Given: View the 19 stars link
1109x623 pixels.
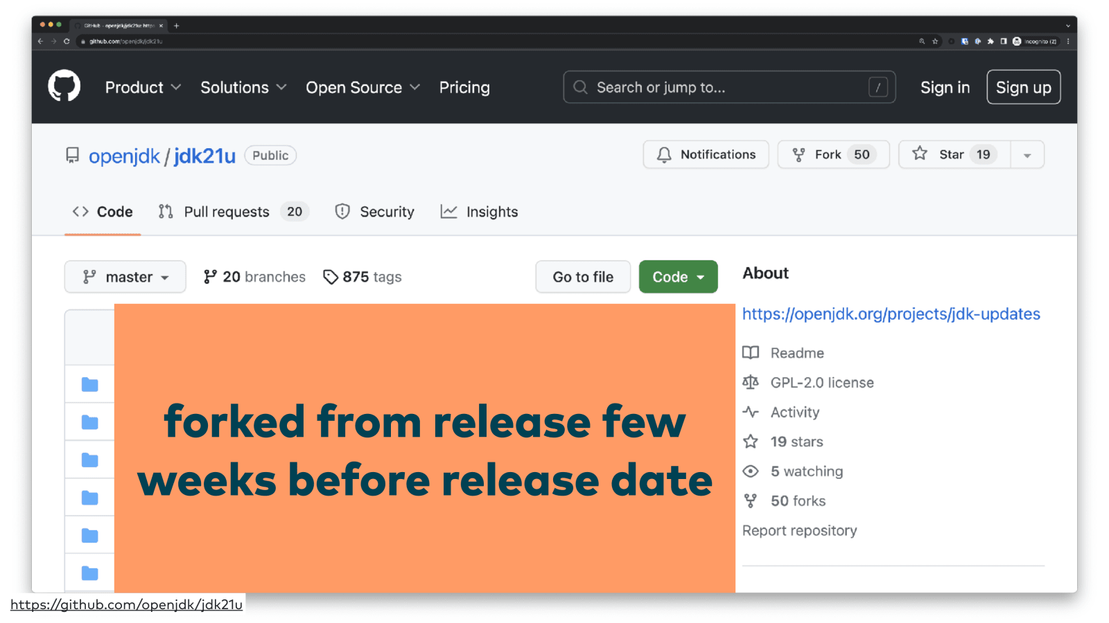Looking at the screenshot, I should point(797,442).
